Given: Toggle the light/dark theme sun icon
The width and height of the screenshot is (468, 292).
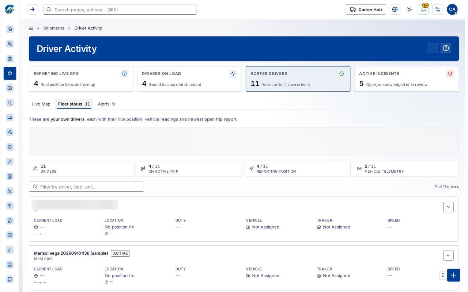Looking at the screenshot, I should click(409, 9).
